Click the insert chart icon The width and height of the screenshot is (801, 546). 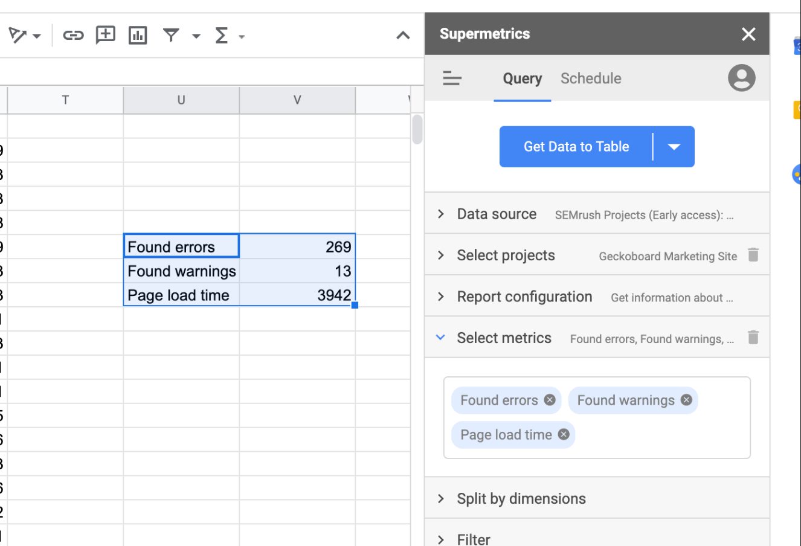click(138, 36)
